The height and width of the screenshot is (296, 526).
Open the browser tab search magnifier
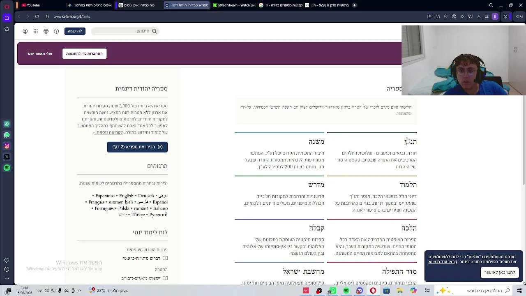tap(491, 5)
